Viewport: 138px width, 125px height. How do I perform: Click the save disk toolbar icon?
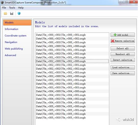(12, 13)
